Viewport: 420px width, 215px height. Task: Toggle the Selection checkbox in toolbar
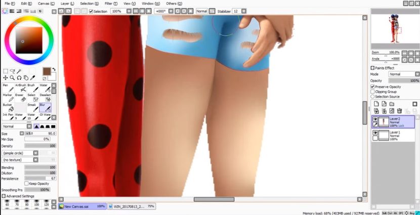point(91,11)
